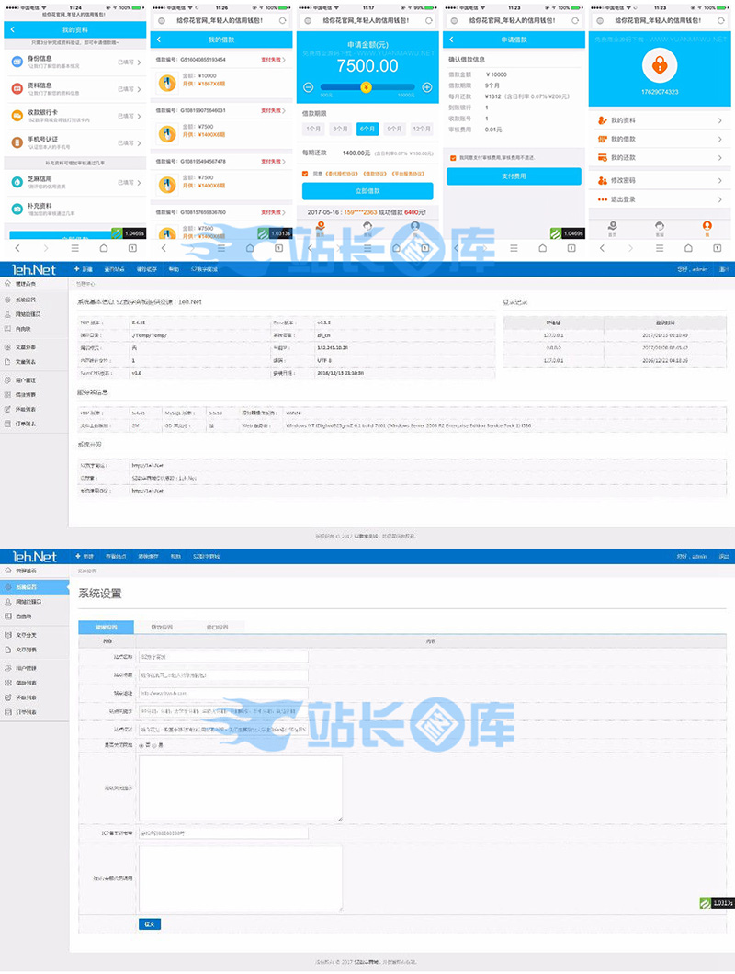Expand the 我的借款 row chevron in profile
Screen dimensions: 735x974
coord(720,140)
